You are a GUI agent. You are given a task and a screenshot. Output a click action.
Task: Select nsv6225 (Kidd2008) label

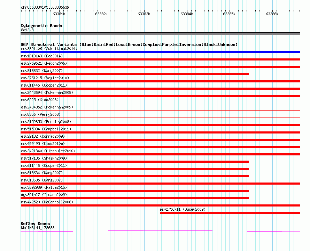(x=40, y=100)
